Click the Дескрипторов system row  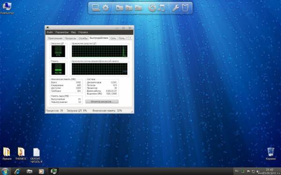(102, 82)
